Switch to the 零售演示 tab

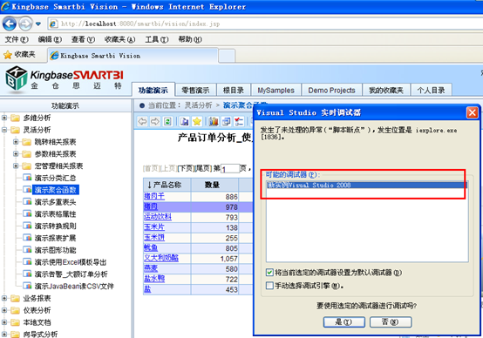click(x=195, y=91)
